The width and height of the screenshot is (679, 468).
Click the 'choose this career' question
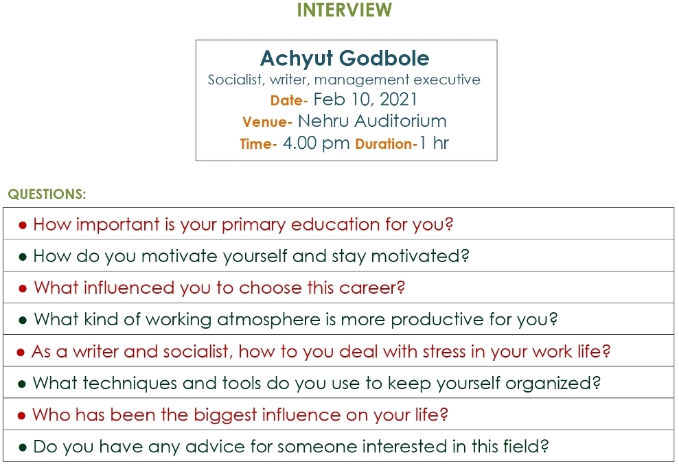(x=219, y=288)
